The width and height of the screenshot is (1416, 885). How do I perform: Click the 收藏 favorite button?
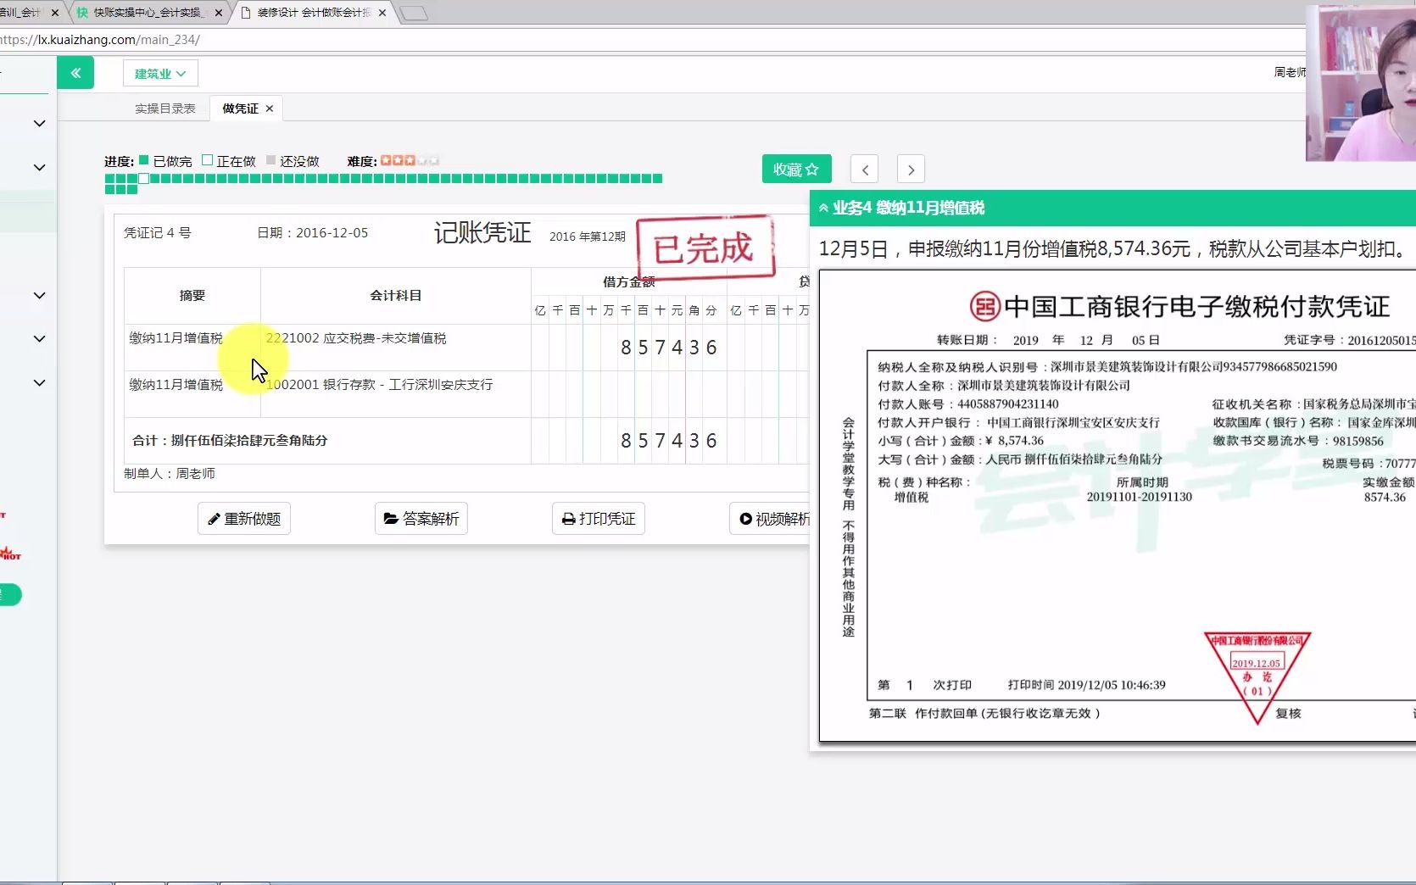[x=796, y=169]
